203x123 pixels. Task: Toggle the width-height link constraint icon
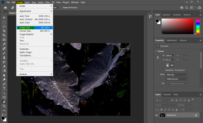click(158, 57)
